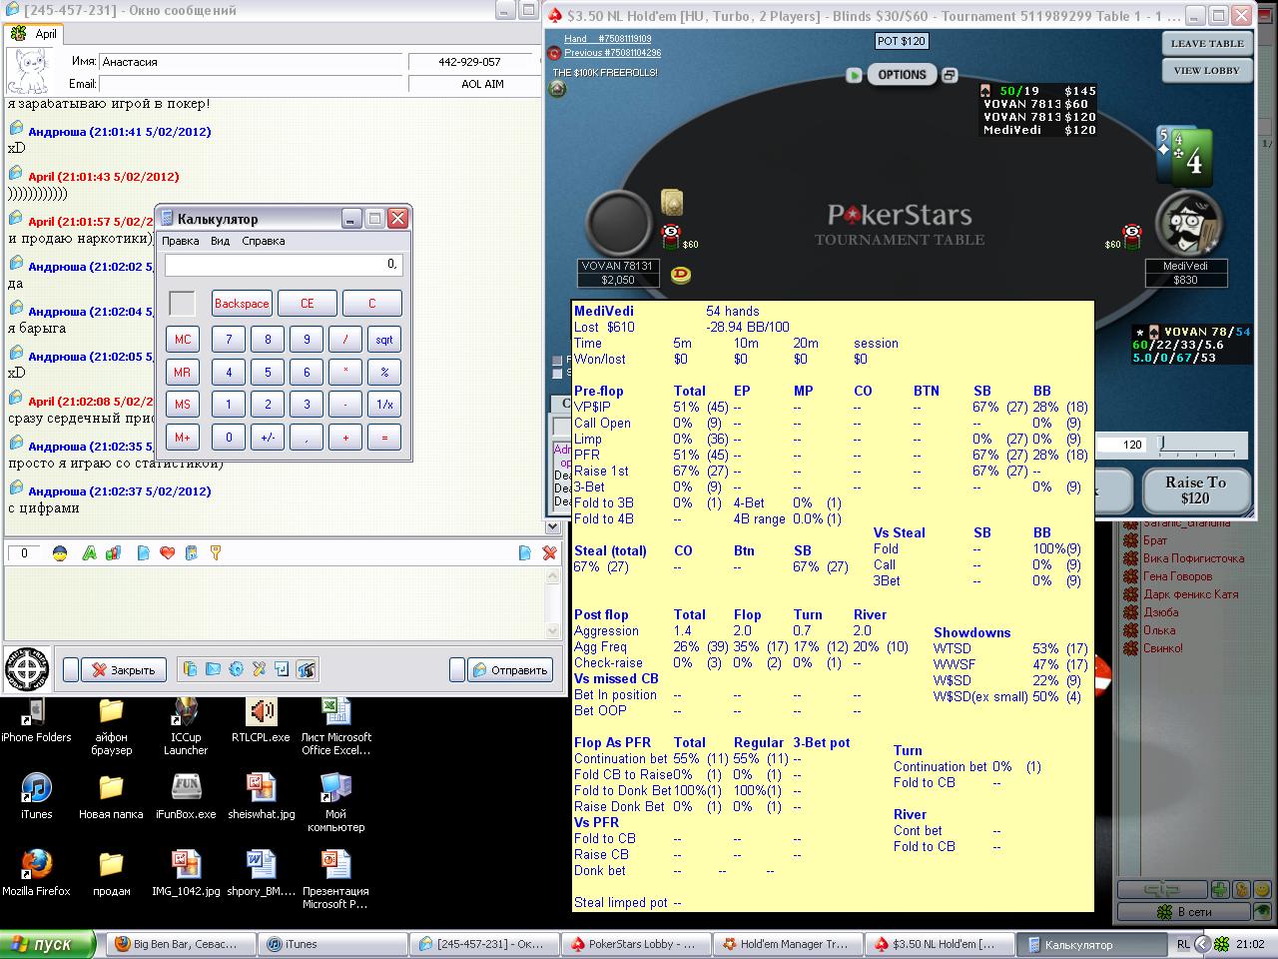Click the red heart icon in chat toolbar
Image resolution: width=1278 pixels, height=959 pixels.
tap(167, 552)
